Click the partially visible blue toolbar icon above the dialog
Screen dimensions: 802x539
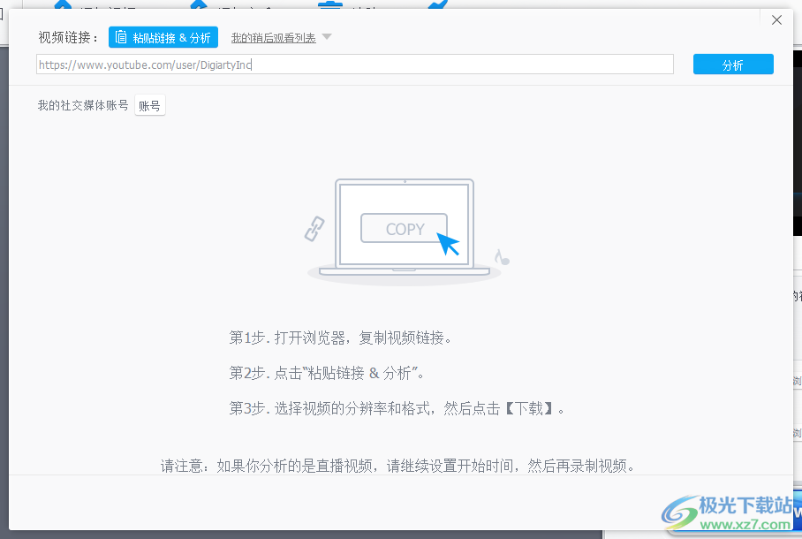pos(199,5)
